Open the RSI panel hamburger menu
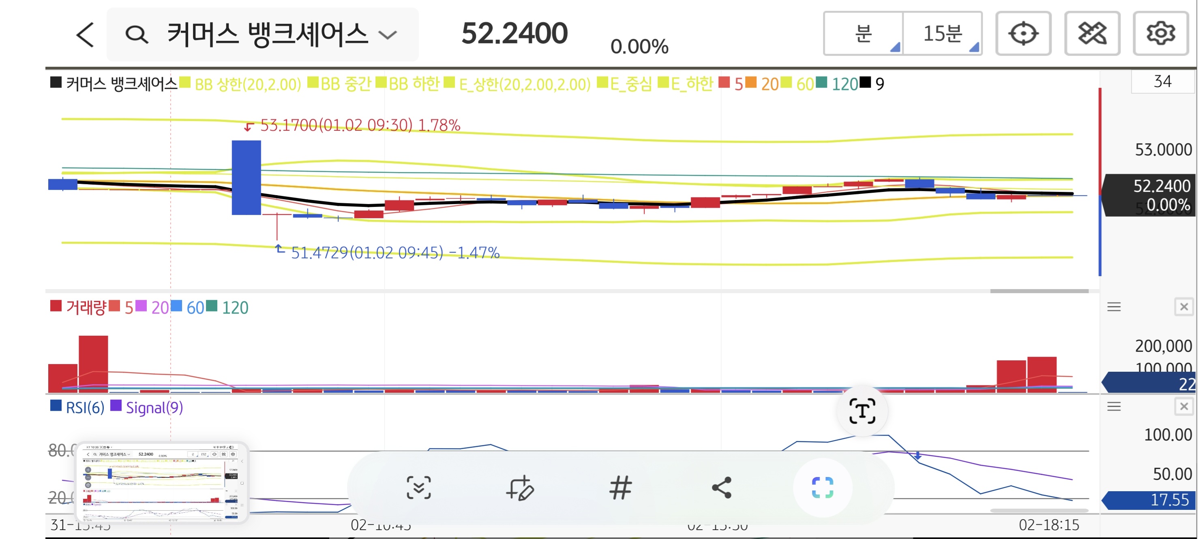1198x539 pixels. 1114,407
